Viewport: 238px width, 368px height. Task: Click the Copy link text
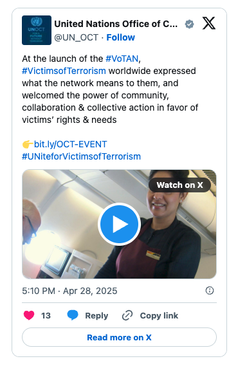coord(159,315)
